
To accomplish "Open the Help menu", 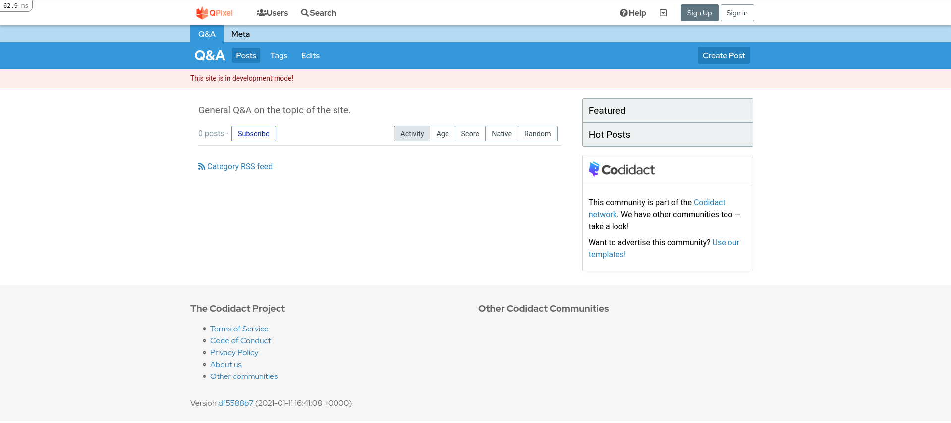I will click(633, 13).
